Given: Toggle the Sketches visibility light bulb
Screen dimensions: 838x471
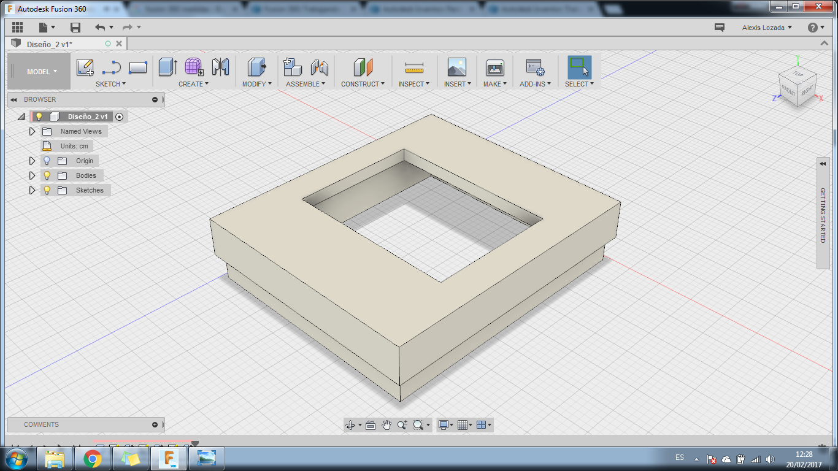Looking at the screenshot, I should pyautogui.click(x=47, y=190).
